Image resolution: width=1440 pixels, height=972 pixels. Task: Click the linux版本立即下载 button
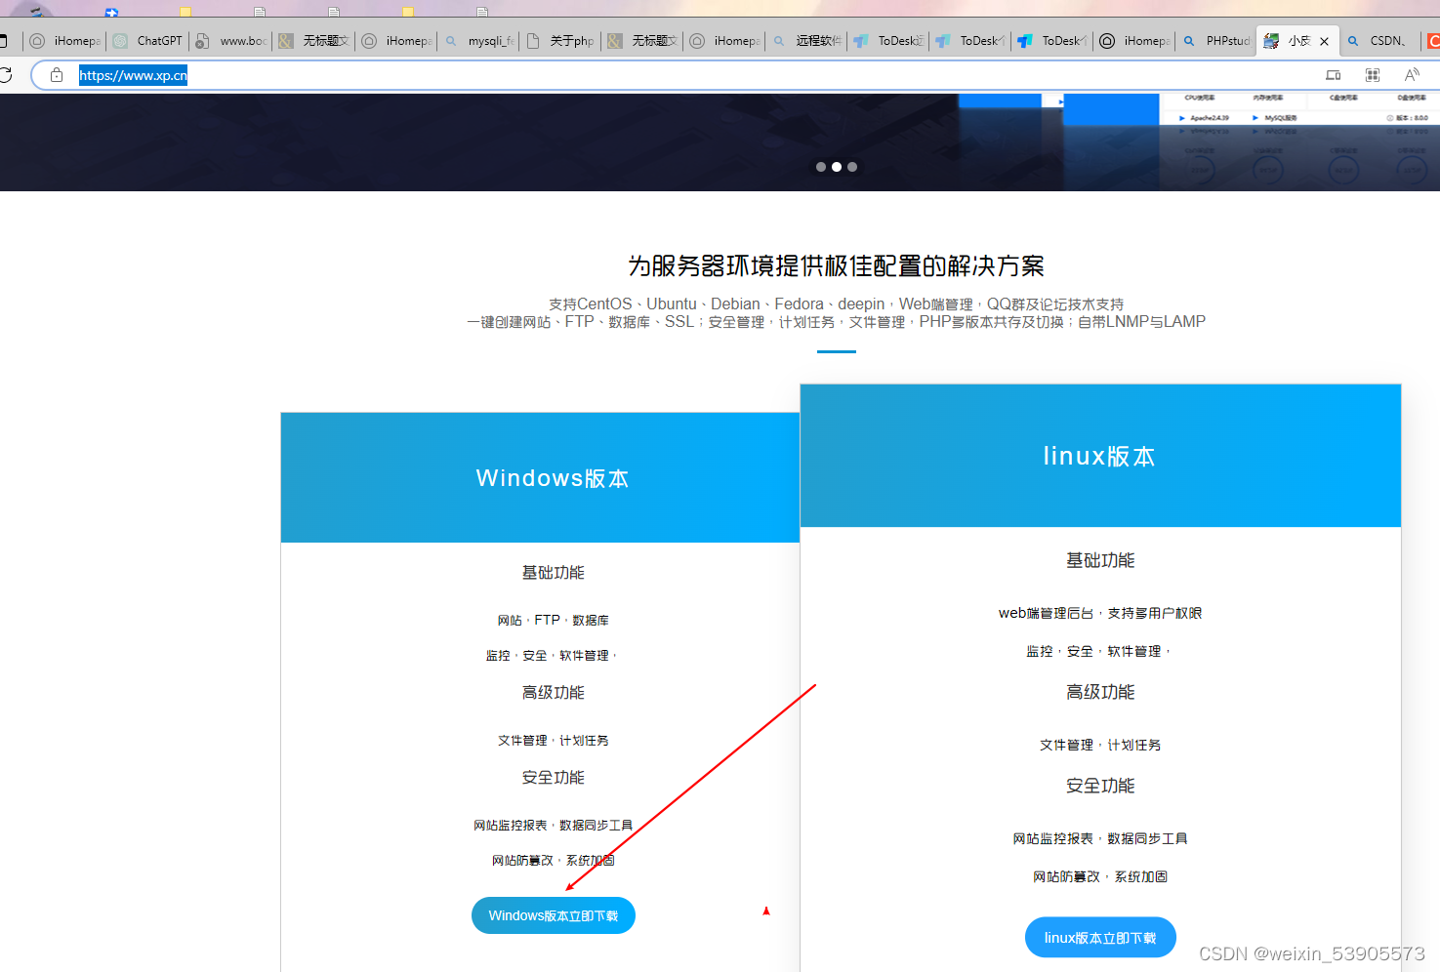click(1100, 938)
